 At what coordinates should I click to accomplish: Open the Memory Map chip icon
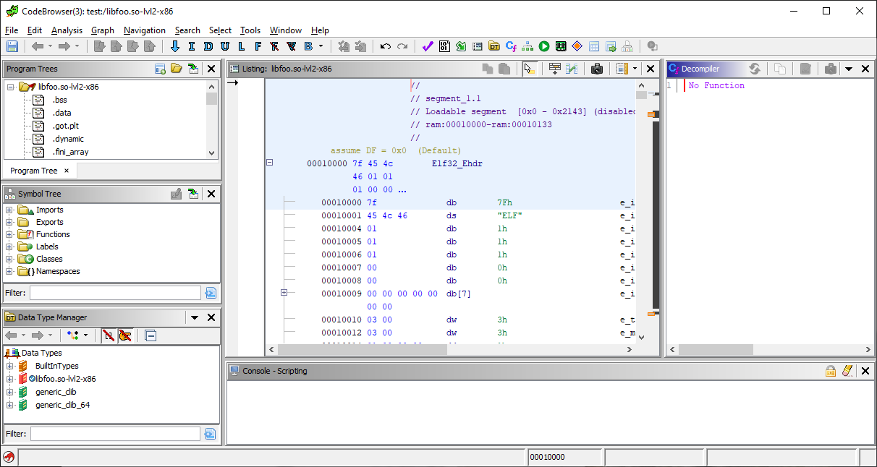tap(561, 46)
